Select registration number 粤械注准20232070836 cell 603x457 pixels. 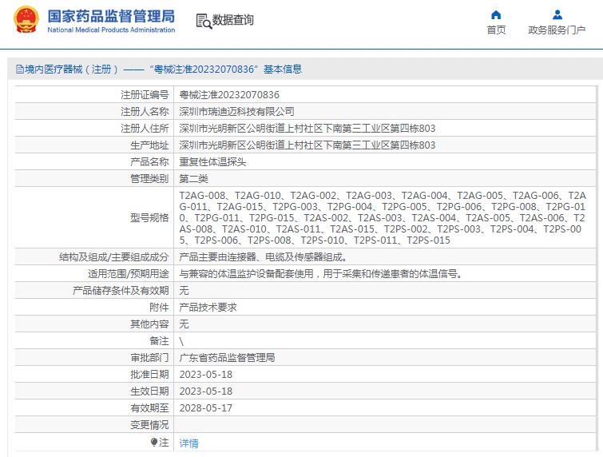(385, 94)
